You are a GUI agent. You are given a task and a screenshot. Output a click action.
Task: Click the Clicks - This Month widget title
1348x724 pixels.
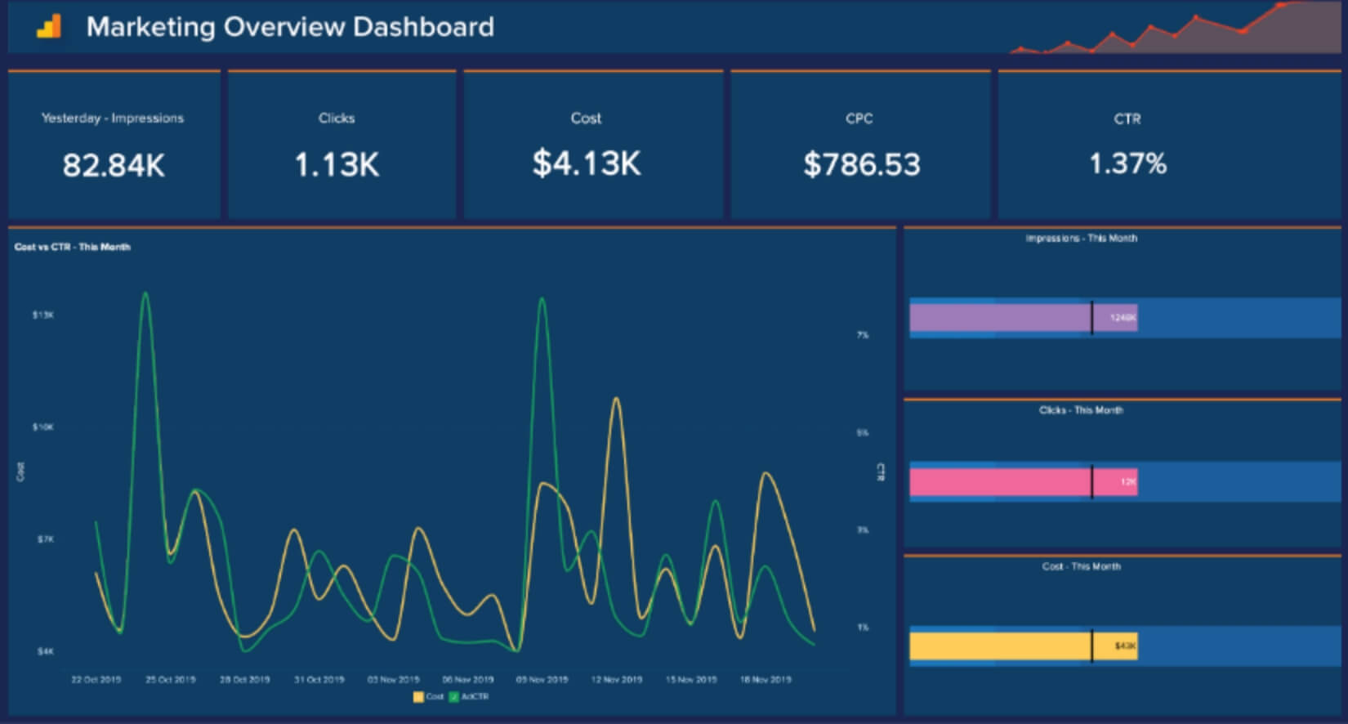click(1081, 410)
